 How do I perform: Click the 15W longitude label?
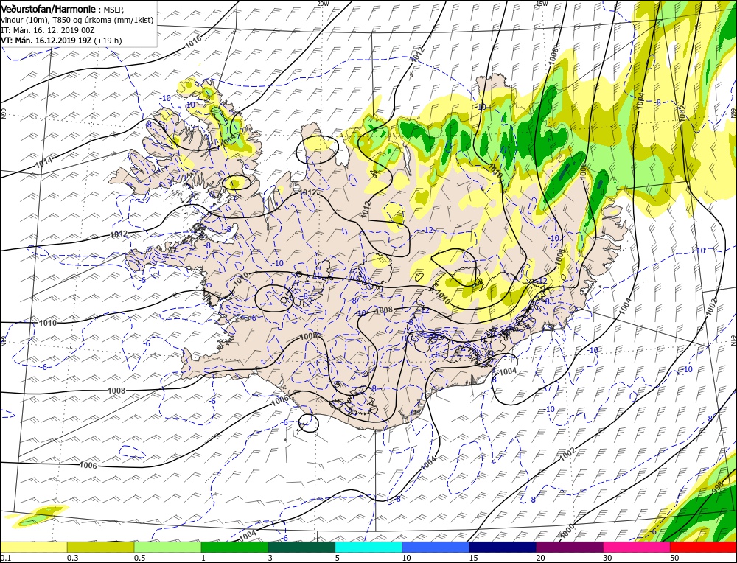tap(542, 3)
